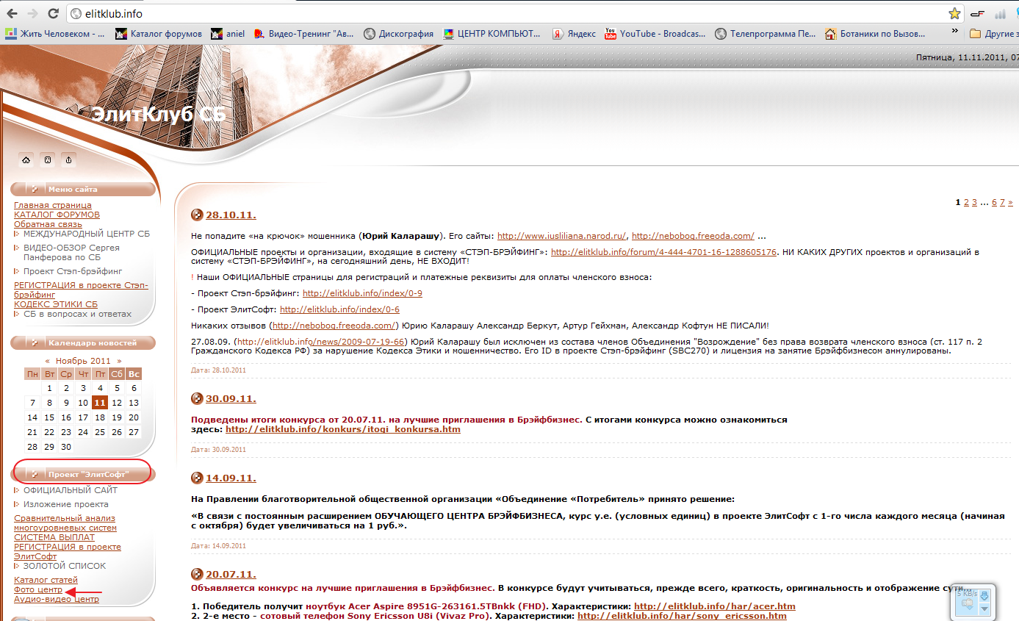Open the Яндекс bookmark
The width and height of the screenshot is (1019, 621).
574,33
